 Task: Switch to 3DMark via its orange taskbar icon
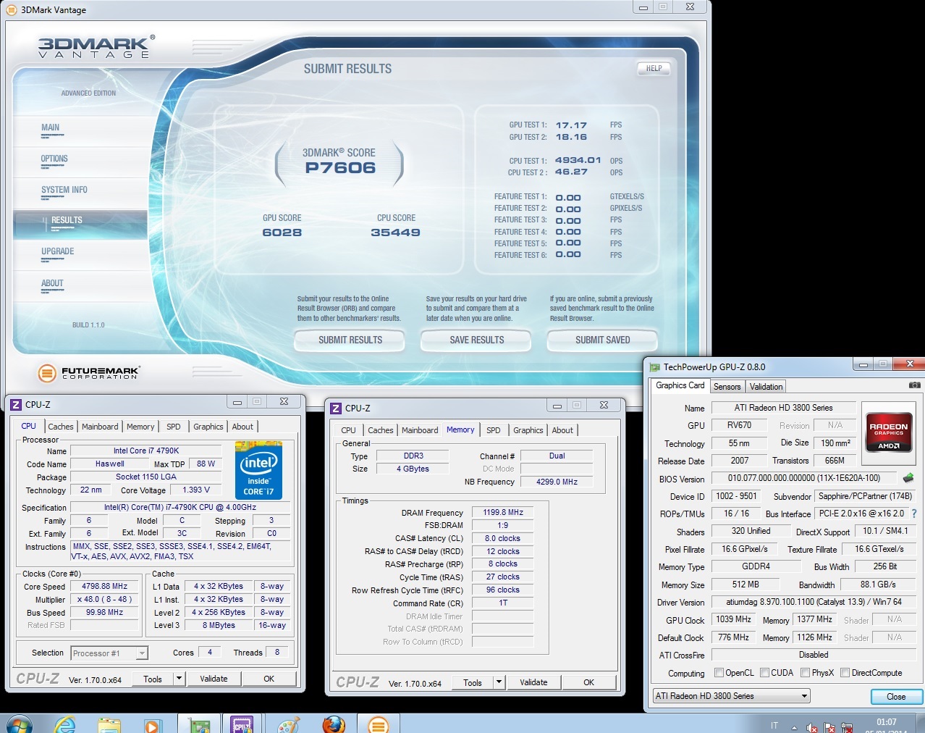379,724
